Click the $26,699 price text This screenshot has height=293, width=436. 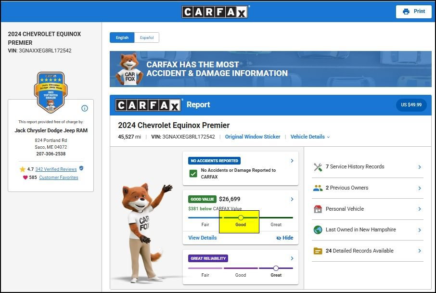(x=230, y=199)
